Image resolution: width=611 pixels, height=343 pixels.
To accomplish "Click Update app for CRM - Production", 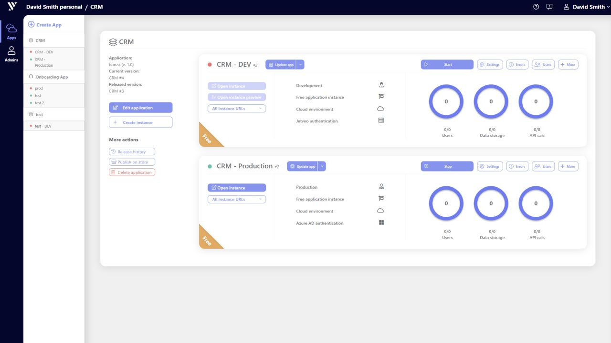I will click(x=302, y=166).
